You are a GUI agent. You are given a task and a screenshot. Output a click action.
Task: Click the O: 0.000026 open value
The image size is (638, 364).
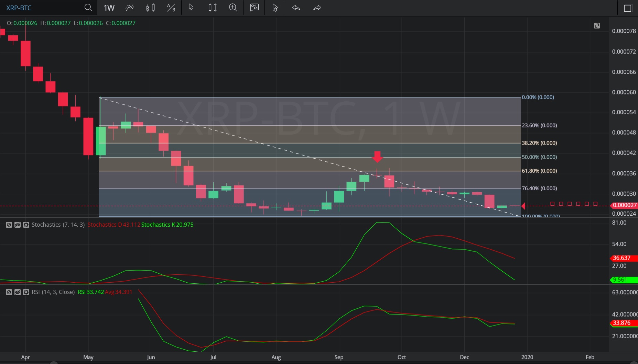click(x=22, y=23)
